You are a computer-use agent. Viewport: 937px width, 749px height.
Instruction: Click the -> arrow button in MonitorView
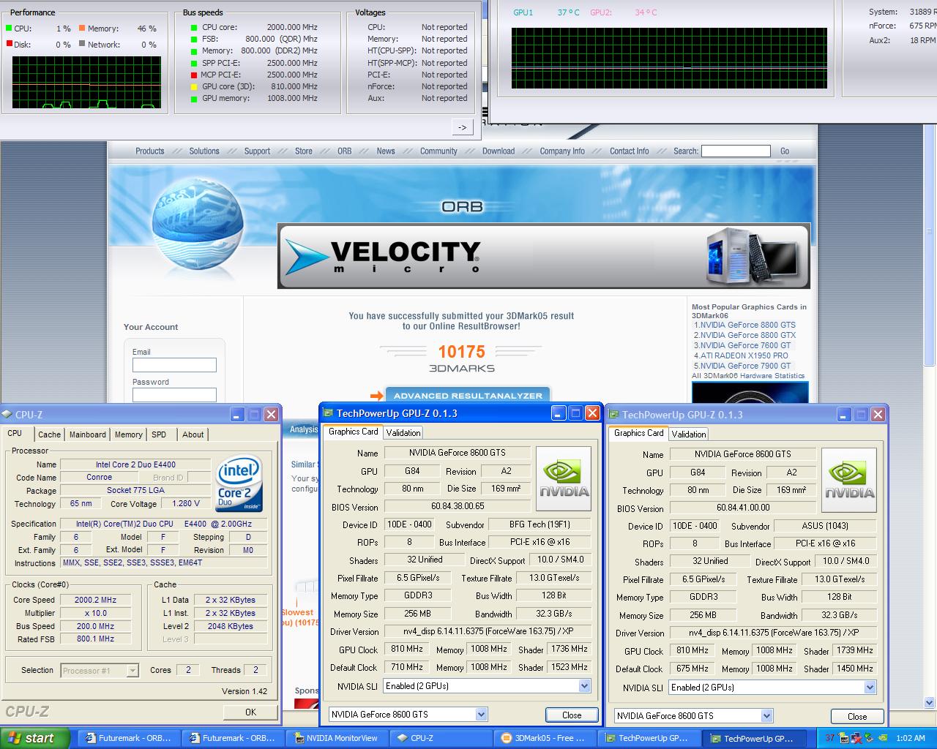click(462, 127)
